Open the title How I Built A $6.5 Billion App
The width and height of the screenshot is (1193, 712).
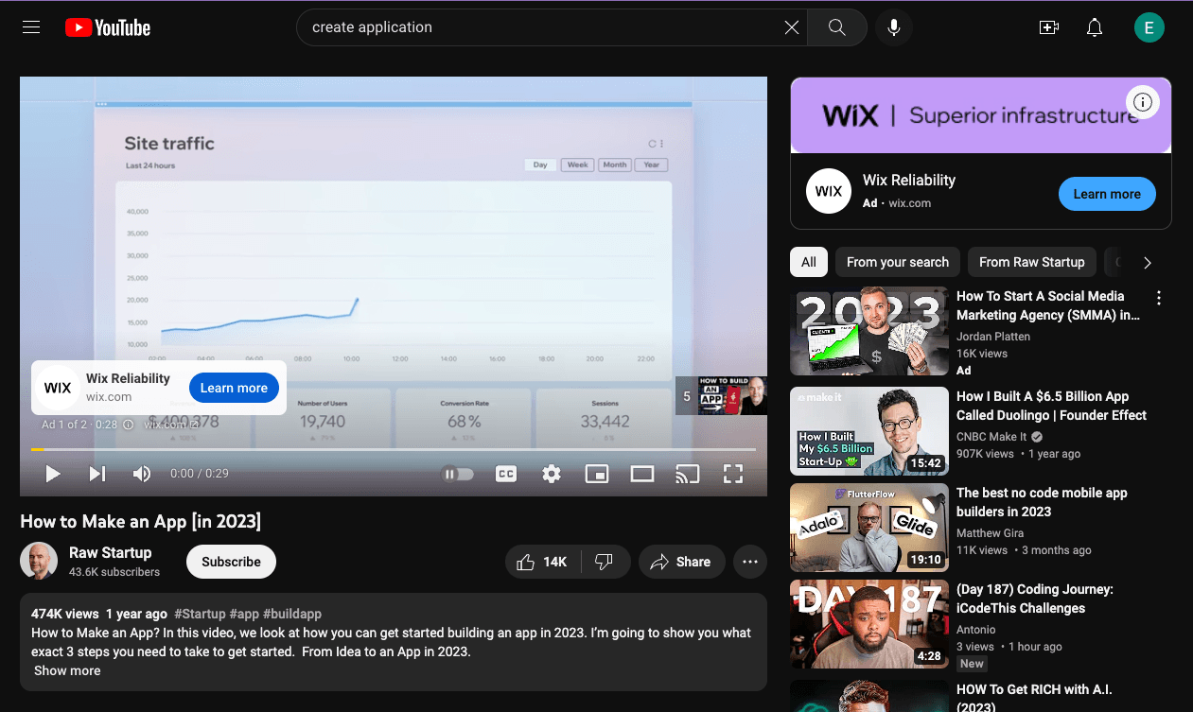(x=1051, y=406)
